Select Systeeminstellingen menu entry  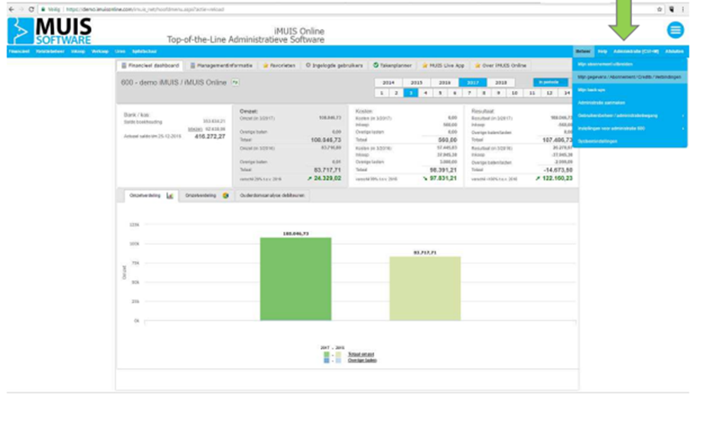(x=630, y=142)
